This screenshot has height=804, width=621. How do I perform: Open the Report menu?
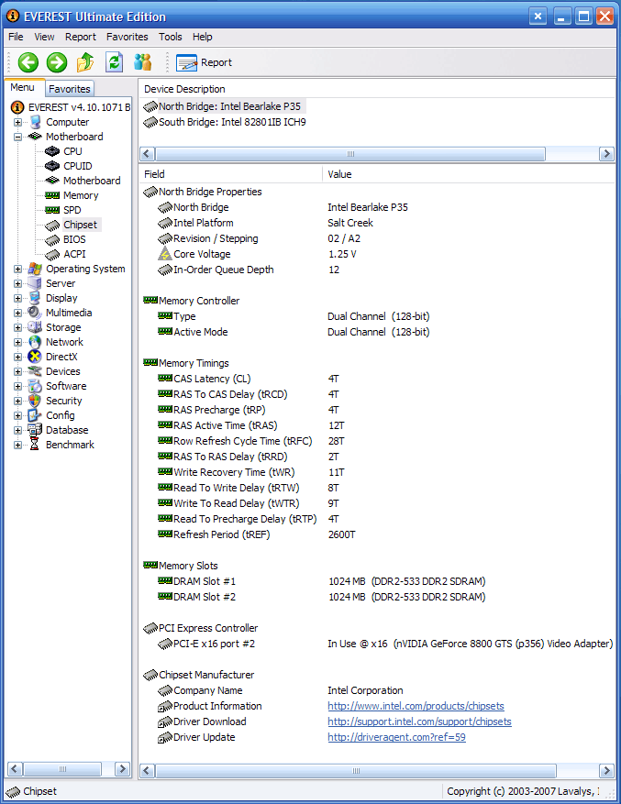pos(81,37)
